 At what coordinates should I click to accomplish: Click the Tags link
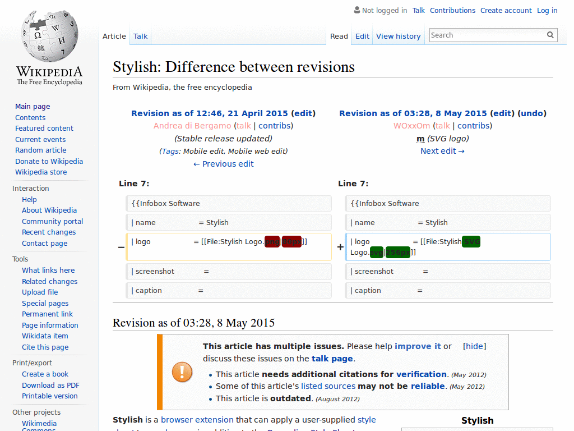click(169, 152)
